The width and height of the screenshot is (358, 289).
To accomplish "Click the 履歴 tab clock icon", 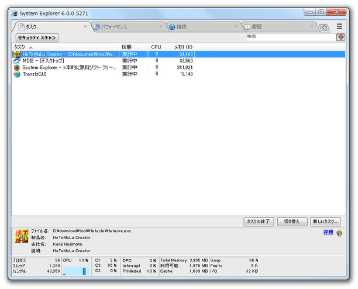I will click(247, 27).
